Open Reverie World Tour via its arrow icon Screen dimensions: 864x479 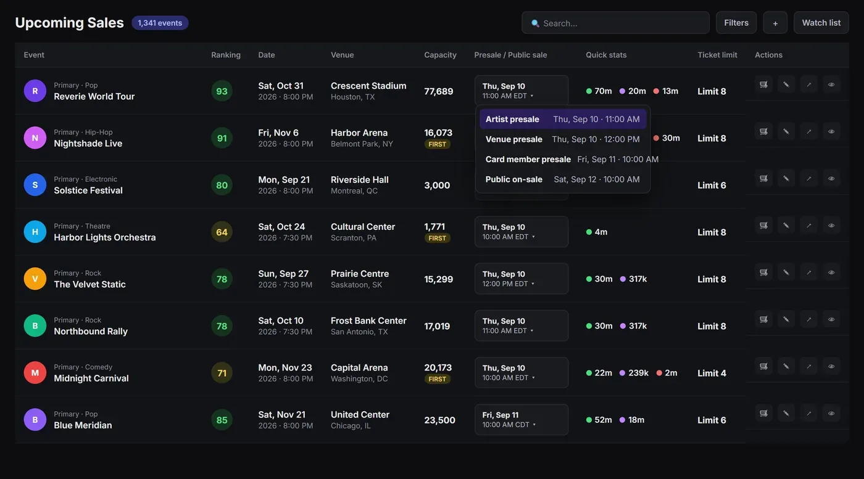809,84
